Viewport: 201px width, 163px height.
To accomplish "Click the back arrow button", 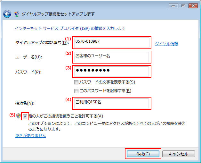I will (x=7, y=14).
